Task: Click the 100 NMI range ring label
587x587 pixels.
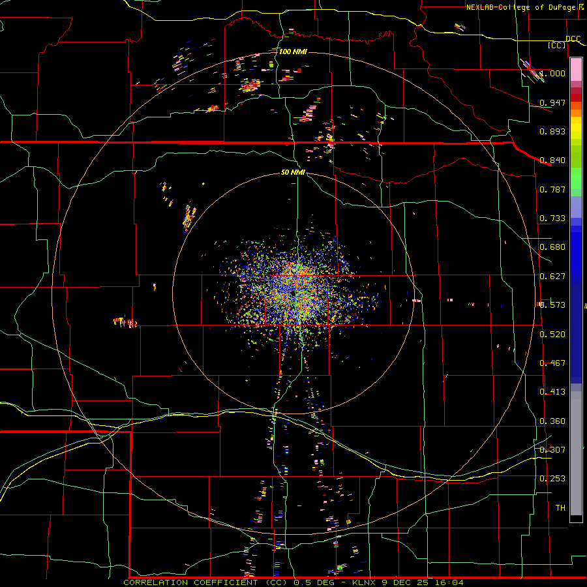Action: click(x=293, y=52)
